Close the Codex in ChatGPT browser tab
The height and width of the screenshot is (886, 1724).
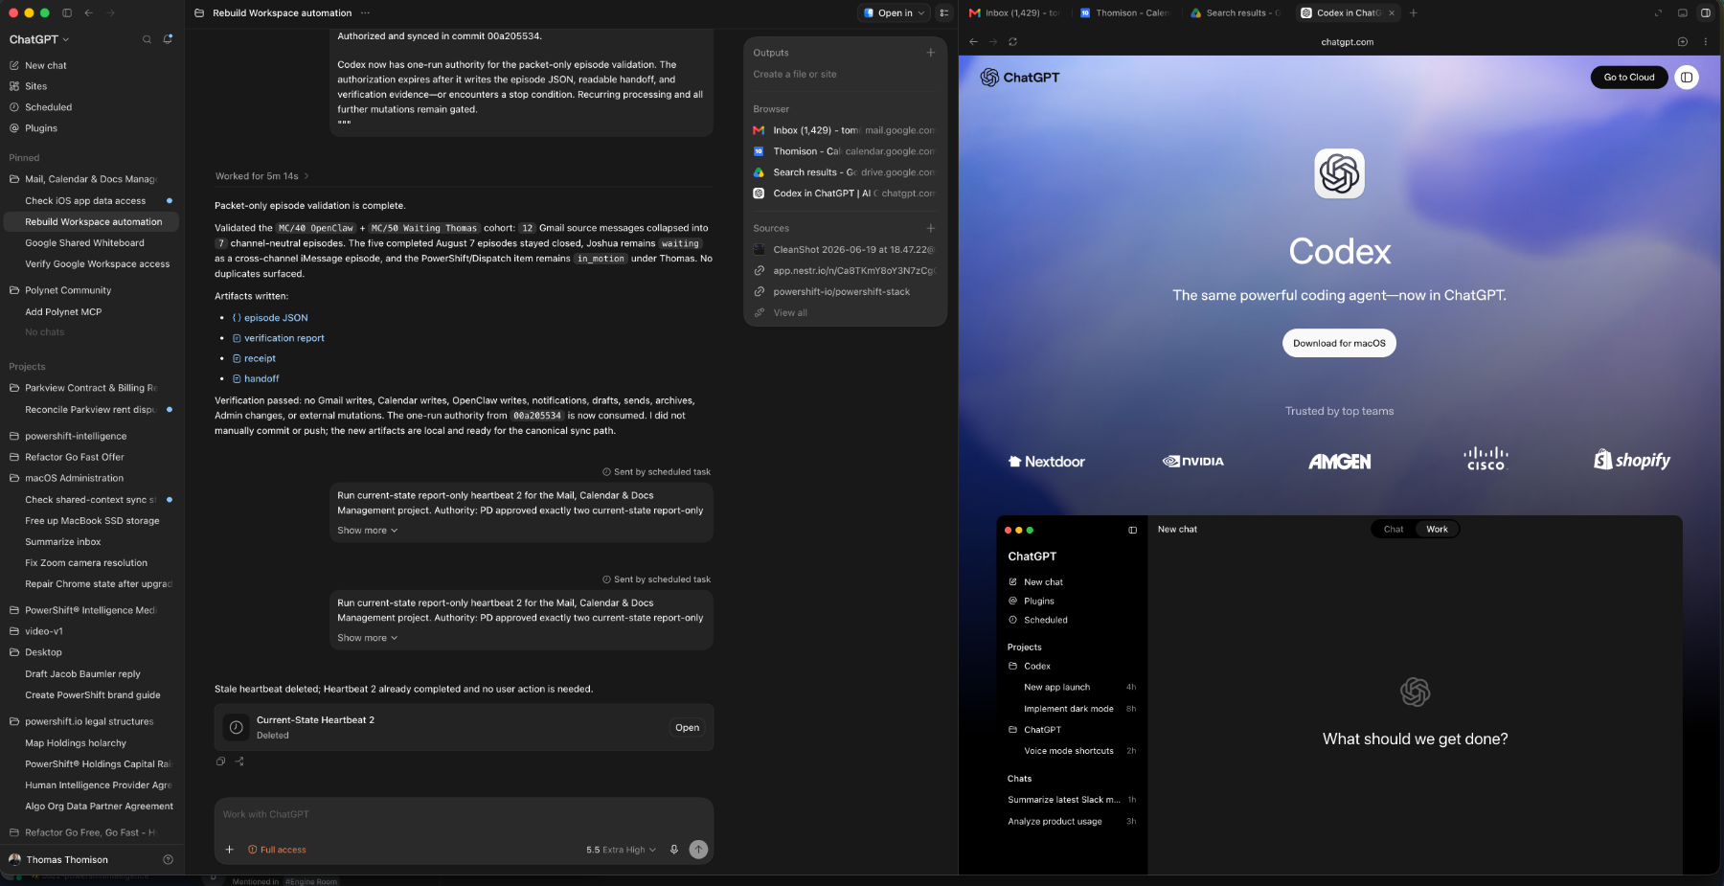click(x=1392, y=12)
